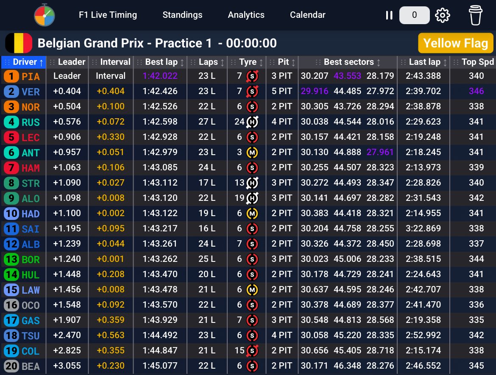Image resolution: width=496 pixels, height=375 pixels.
Task: Click Piastri's soft tyre icon
Action: pos(252,76)
